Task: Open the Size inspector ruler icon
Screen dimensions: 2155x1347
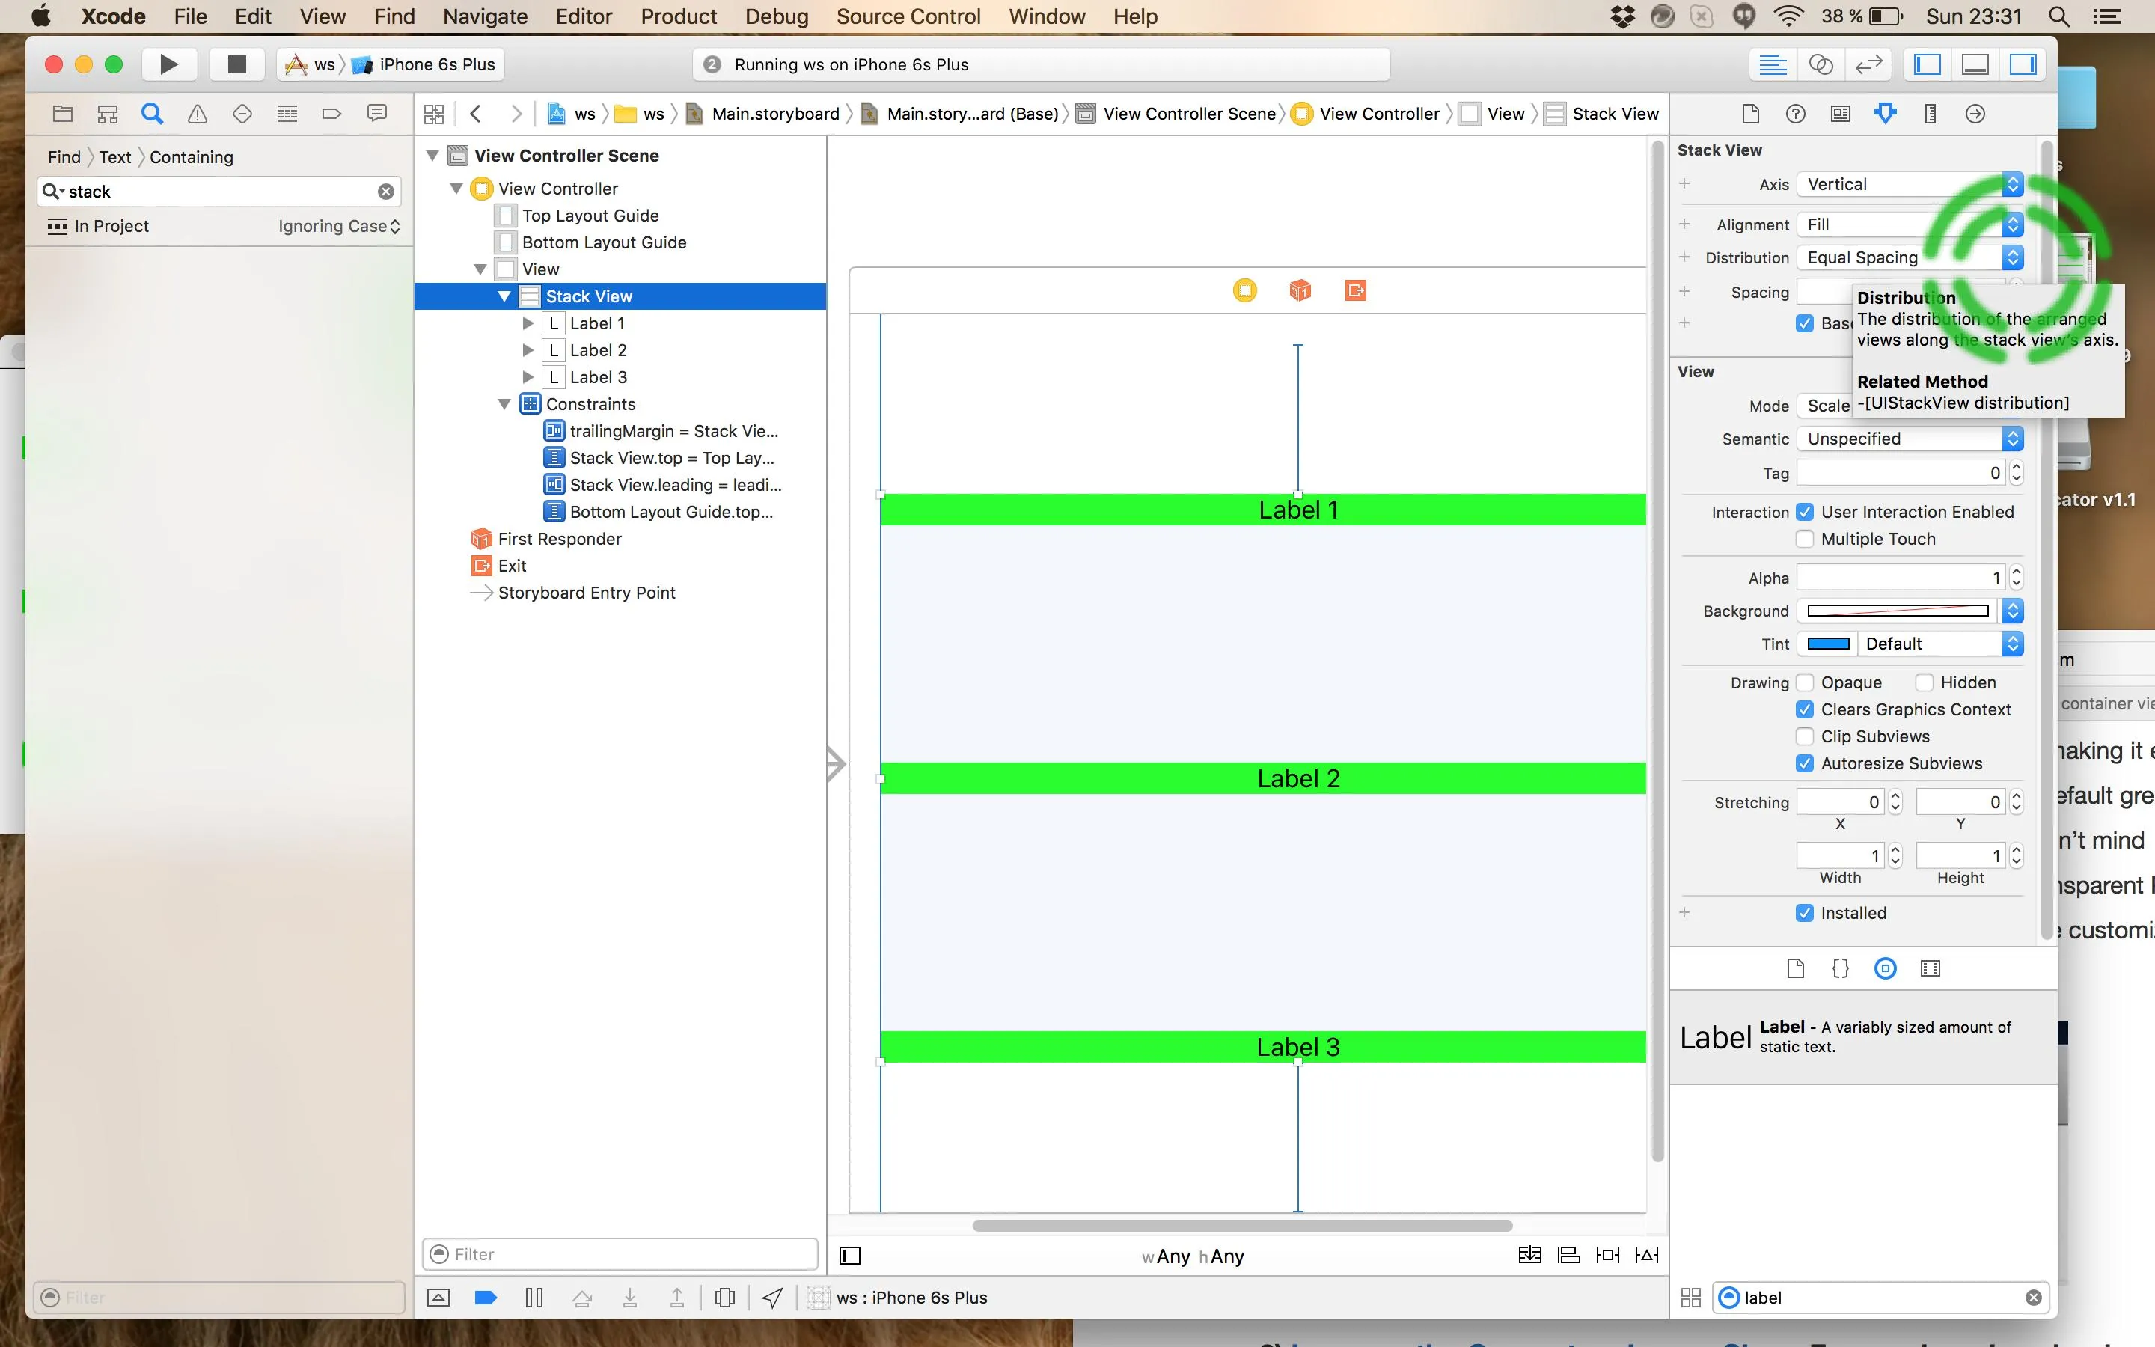Action: 1930,114
